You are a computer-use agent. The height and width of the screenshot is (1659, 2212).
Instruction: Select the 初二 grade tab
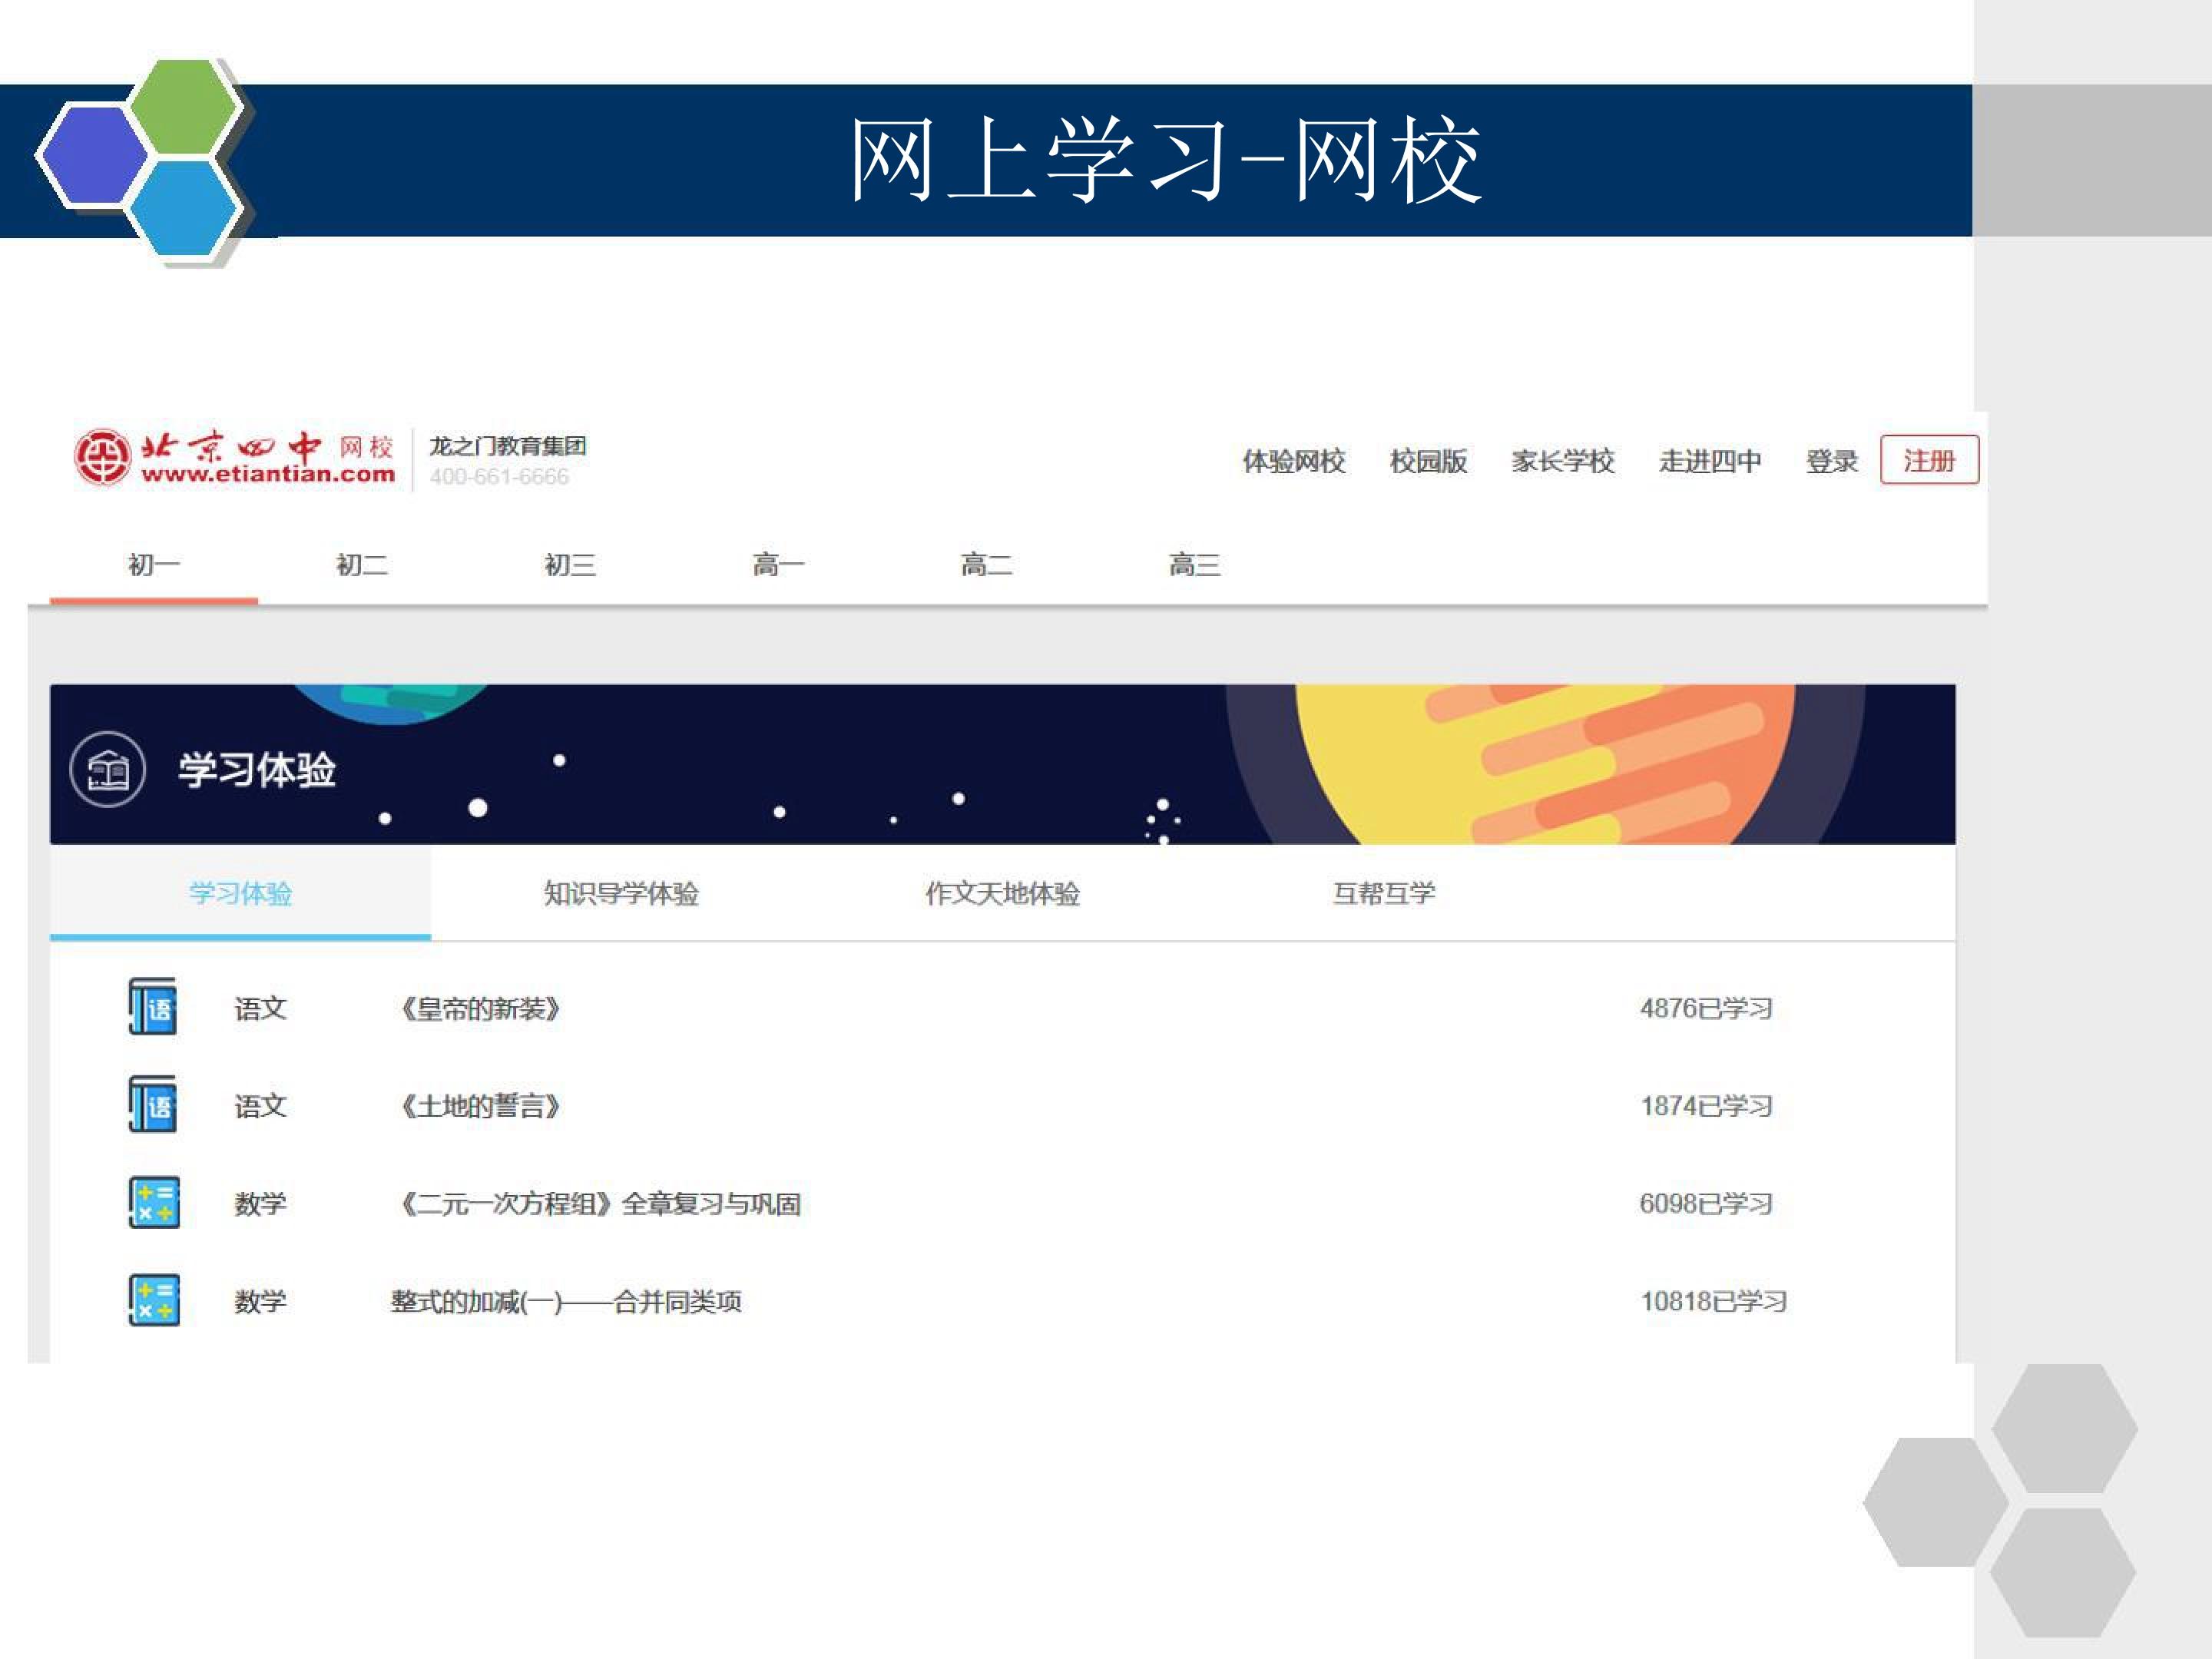coord(362,565)
